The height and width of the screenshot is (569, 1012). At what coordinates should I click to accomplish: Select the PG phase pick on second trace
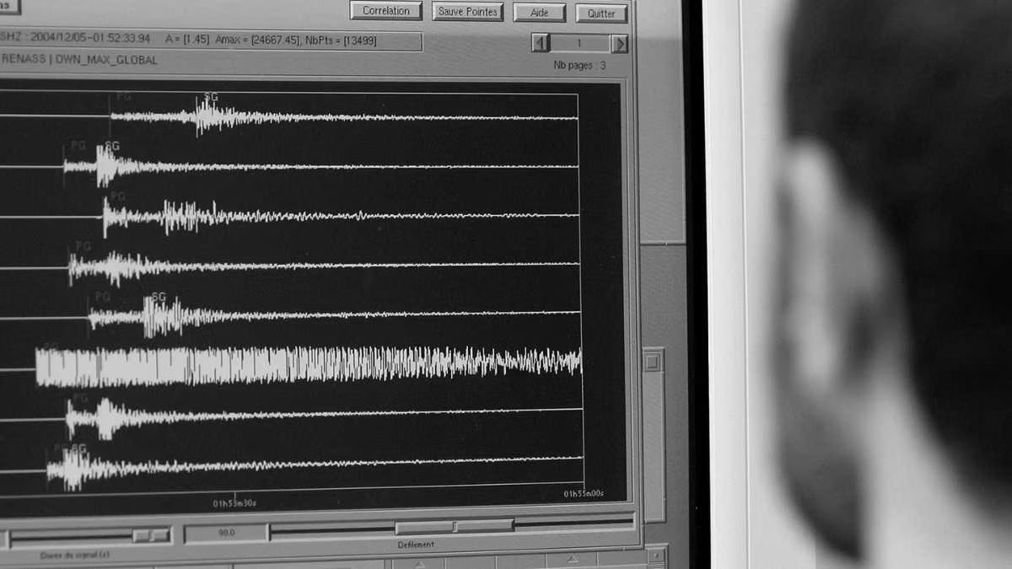coord(79,144)
